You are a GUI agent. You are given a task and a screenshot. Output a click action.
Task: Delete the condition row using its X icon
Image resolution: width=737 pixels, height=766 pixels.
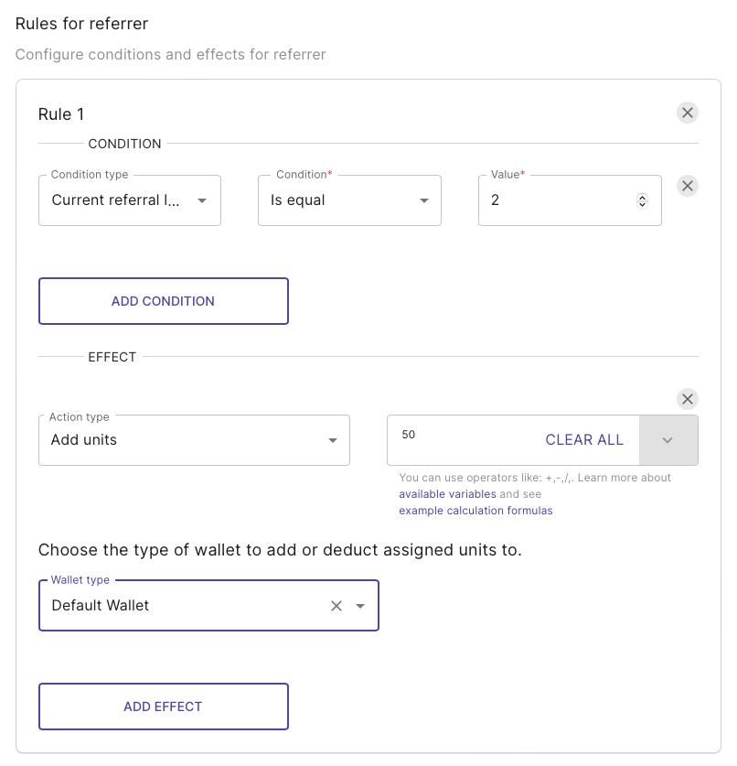pos(688,186)
